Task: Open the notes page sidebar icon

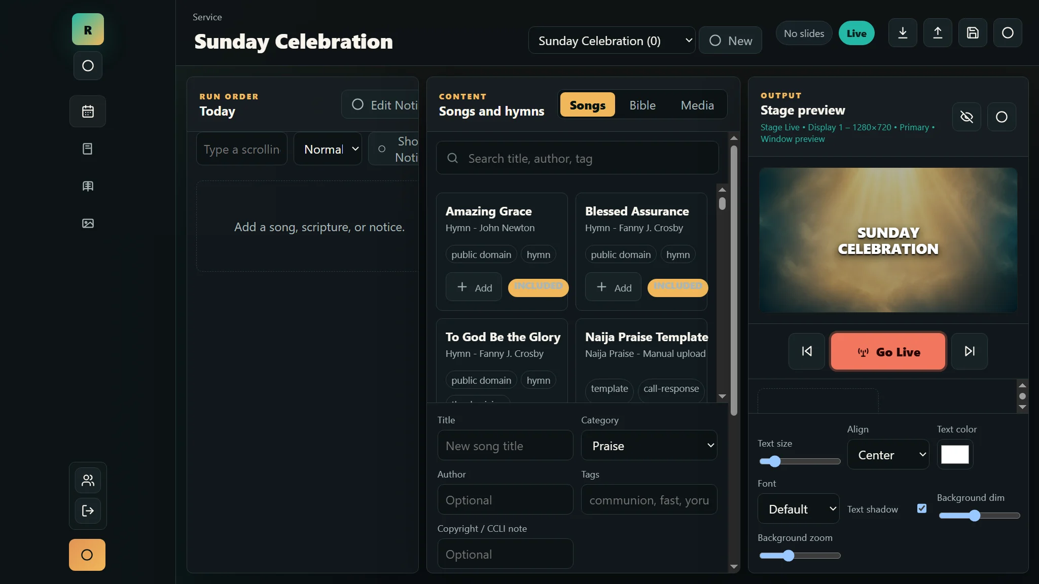Action: [x=88, y=149]
